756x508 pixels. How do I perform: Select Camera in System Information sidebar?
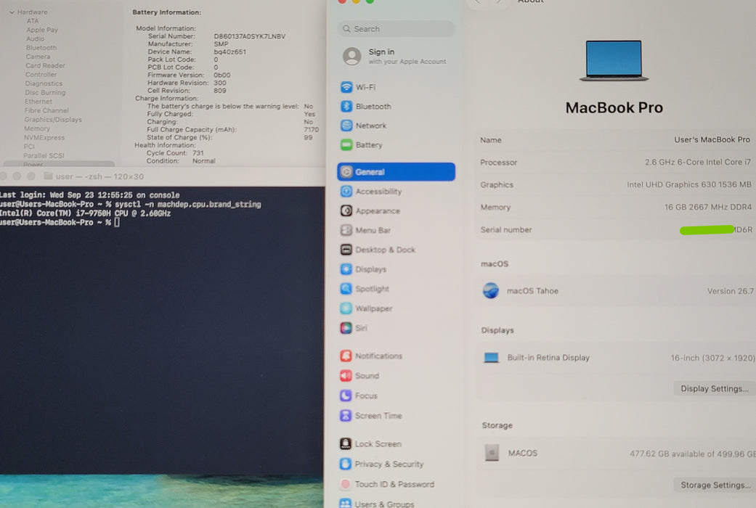click(38, 57)
